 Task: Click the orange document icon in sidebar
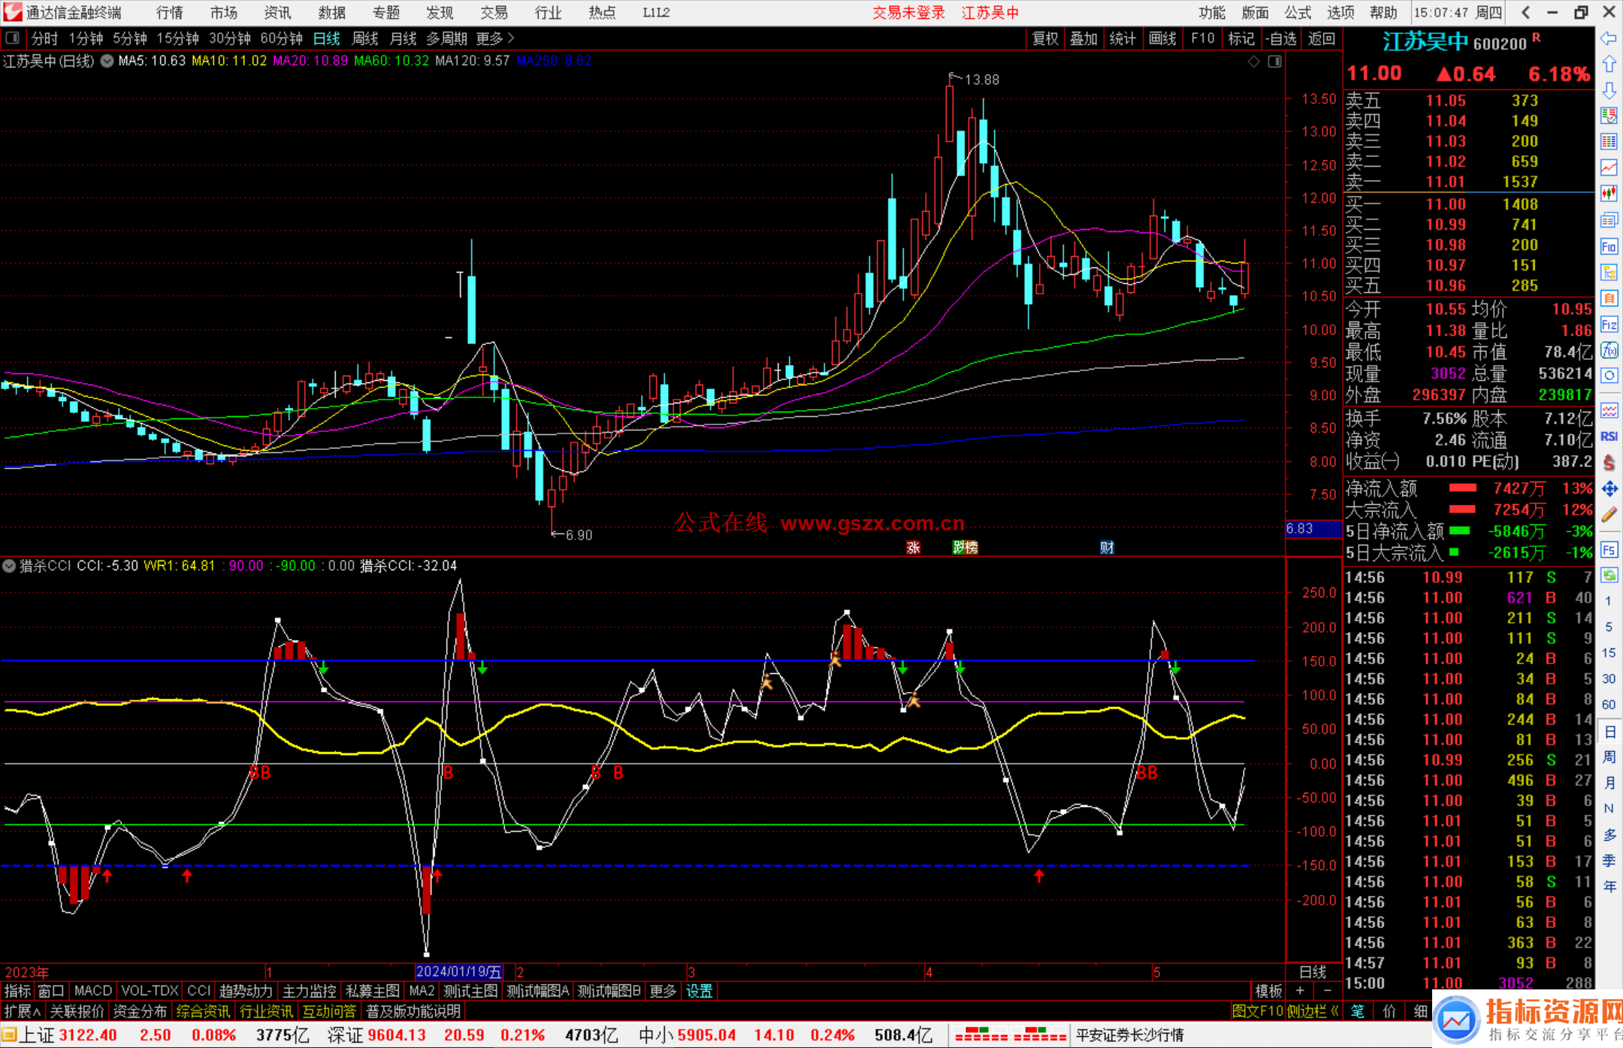tap(1609, 298)
